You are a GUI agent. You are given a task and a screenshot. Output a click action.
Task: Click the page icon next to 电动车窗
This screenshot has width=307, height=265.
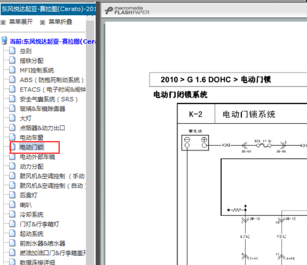pos(12,137)
